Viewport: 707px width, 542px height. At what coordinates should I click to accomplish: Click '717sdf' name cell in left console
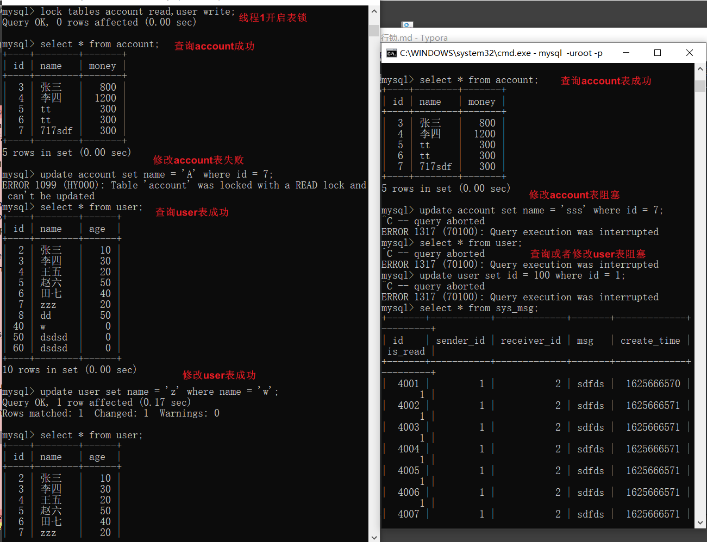point(56,131)
